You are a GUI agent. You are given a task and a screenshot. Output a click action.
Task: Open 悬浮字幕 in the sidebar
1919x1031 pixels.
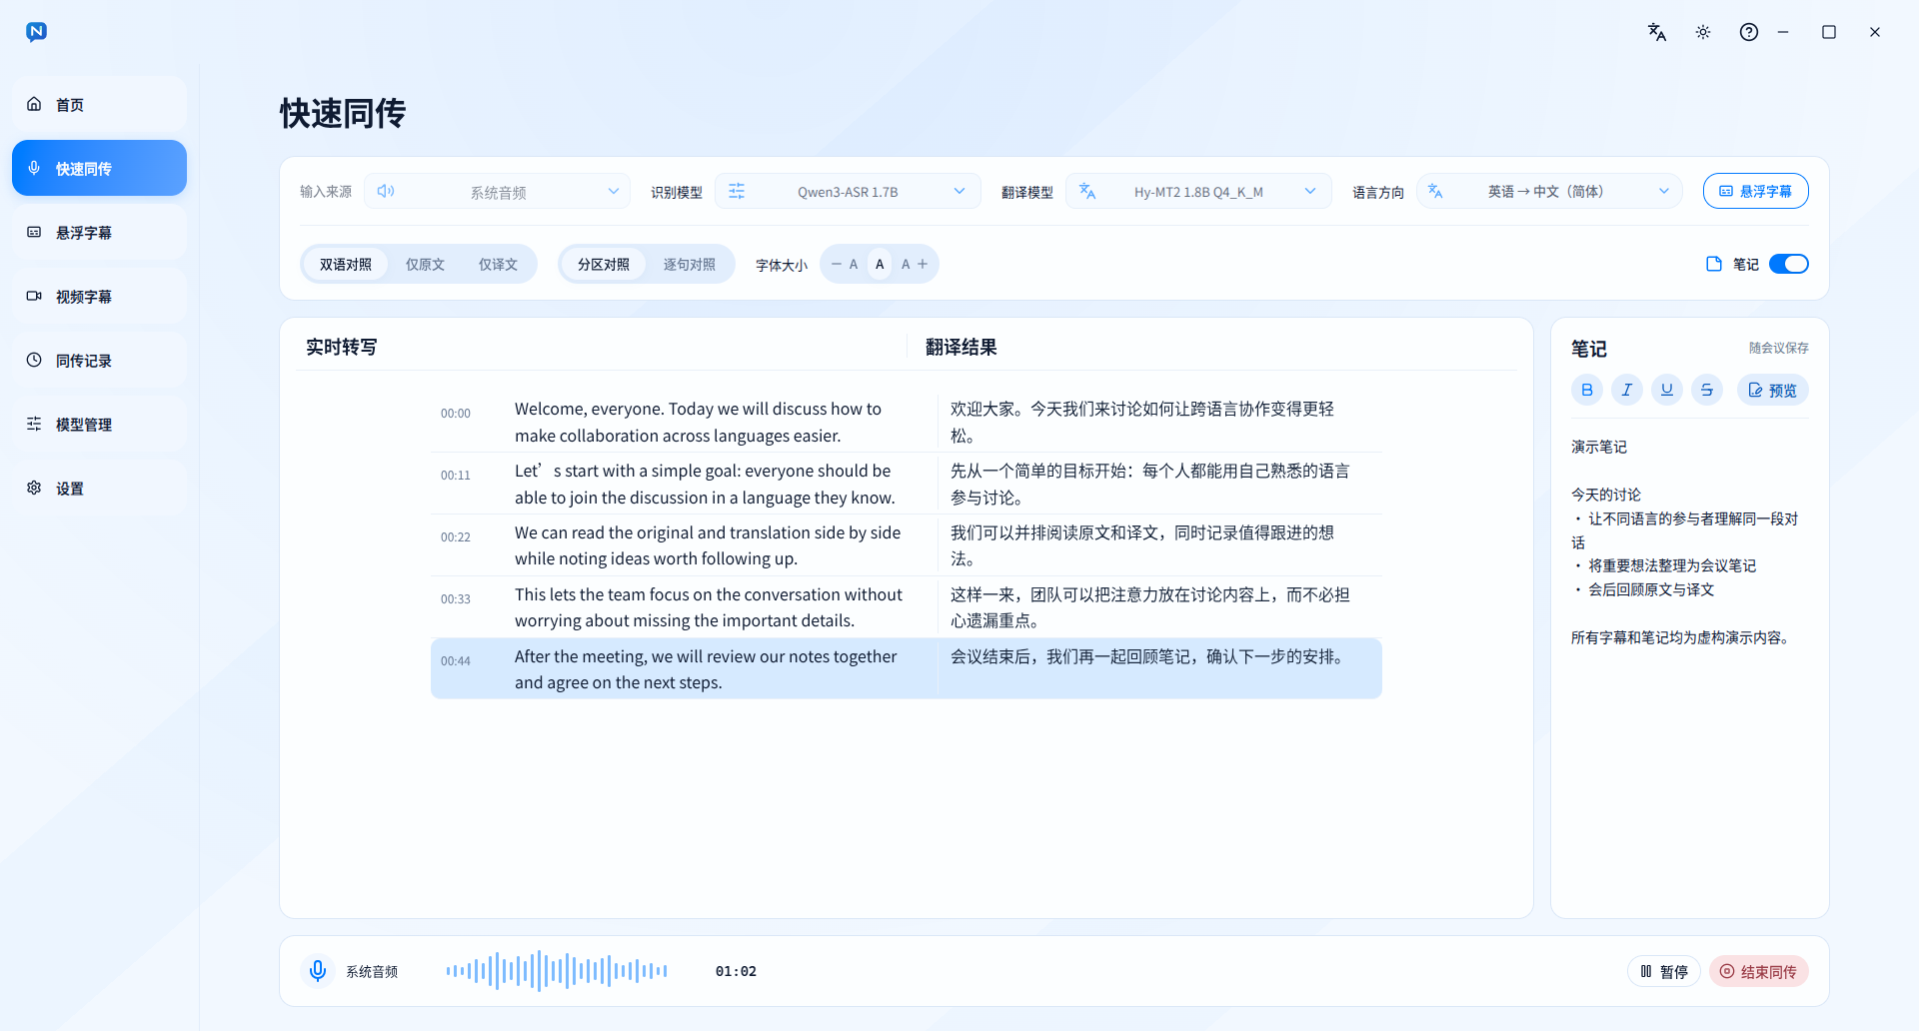[x=99, y=232]
